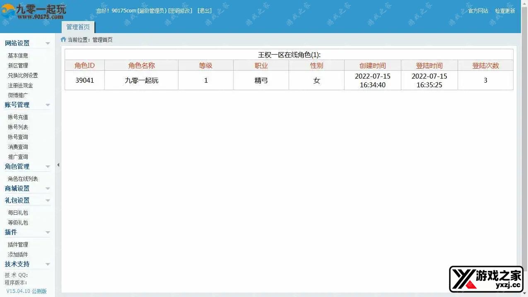528x297 pixels.
Task: Click the 角色管理 section header
Action: tap(17, 167)
